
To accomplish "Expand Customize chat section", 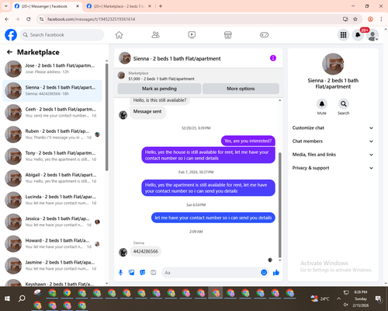I will 333,128.
